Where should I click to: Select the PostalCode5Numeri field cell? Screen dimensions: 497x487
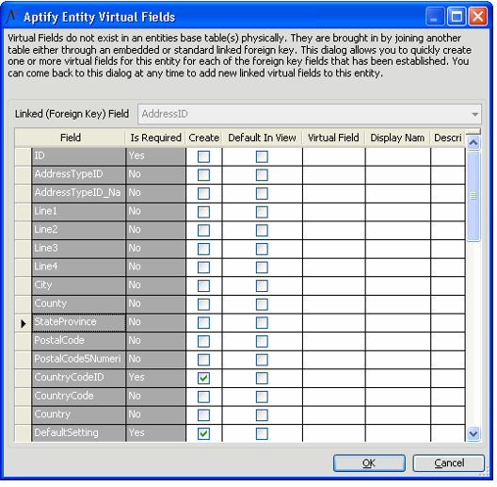point(79,360)
